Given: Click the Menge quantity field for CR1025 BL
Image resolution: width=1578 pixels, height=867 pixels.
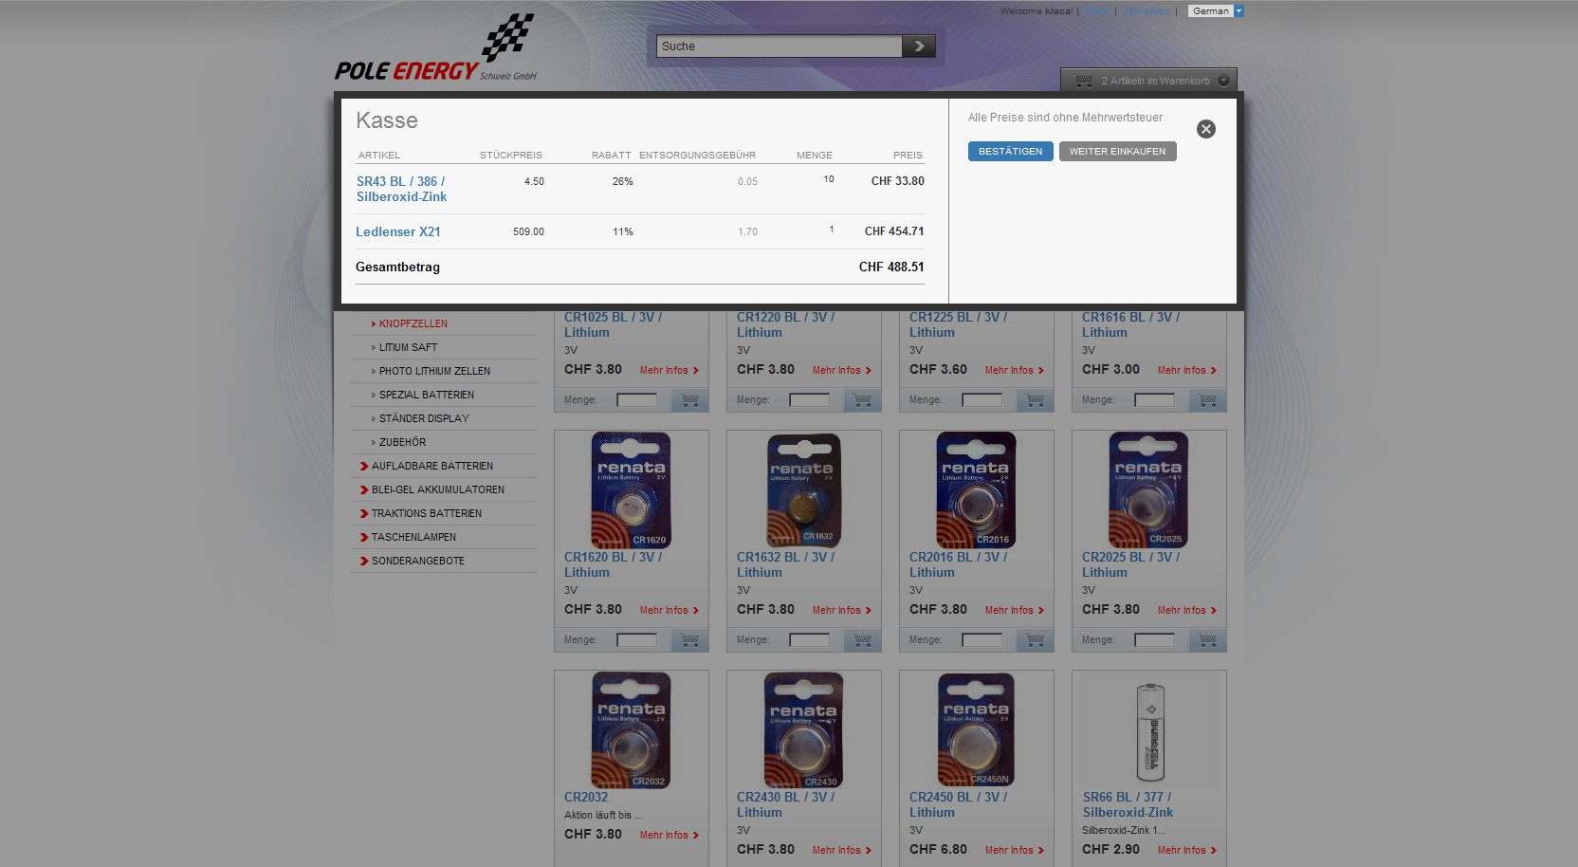Looking at the screenshot, I should (636, 400).
